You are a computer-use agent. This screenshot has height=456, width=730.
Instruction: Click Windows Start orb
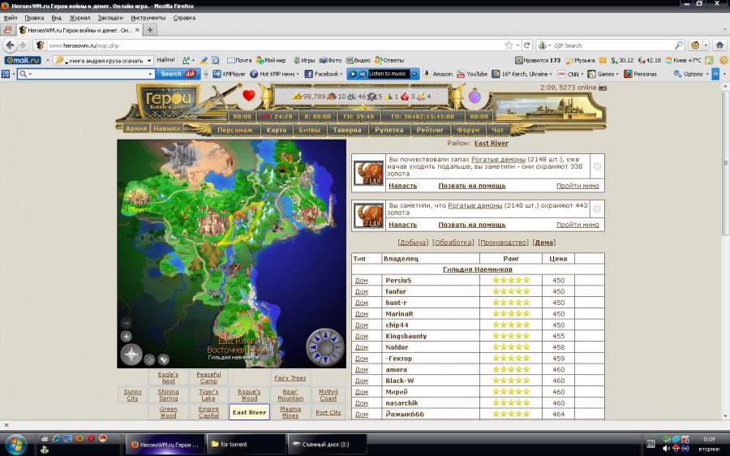tap(16, 444)
